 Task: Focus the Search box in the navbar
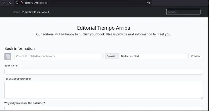(x=183, y=12)
